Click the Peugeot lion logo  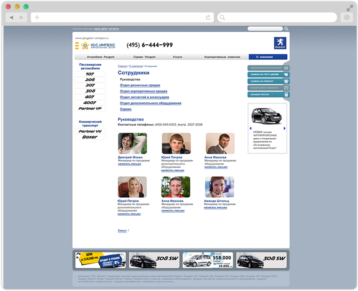280,43
